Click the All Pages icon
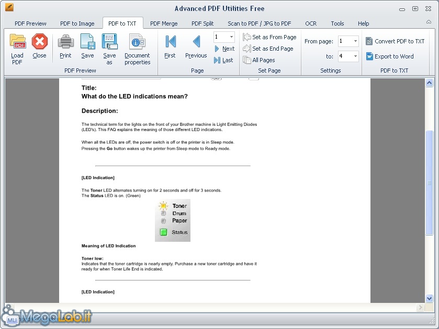The width and height of the screenshot is (439, 329). coord(246,60)
